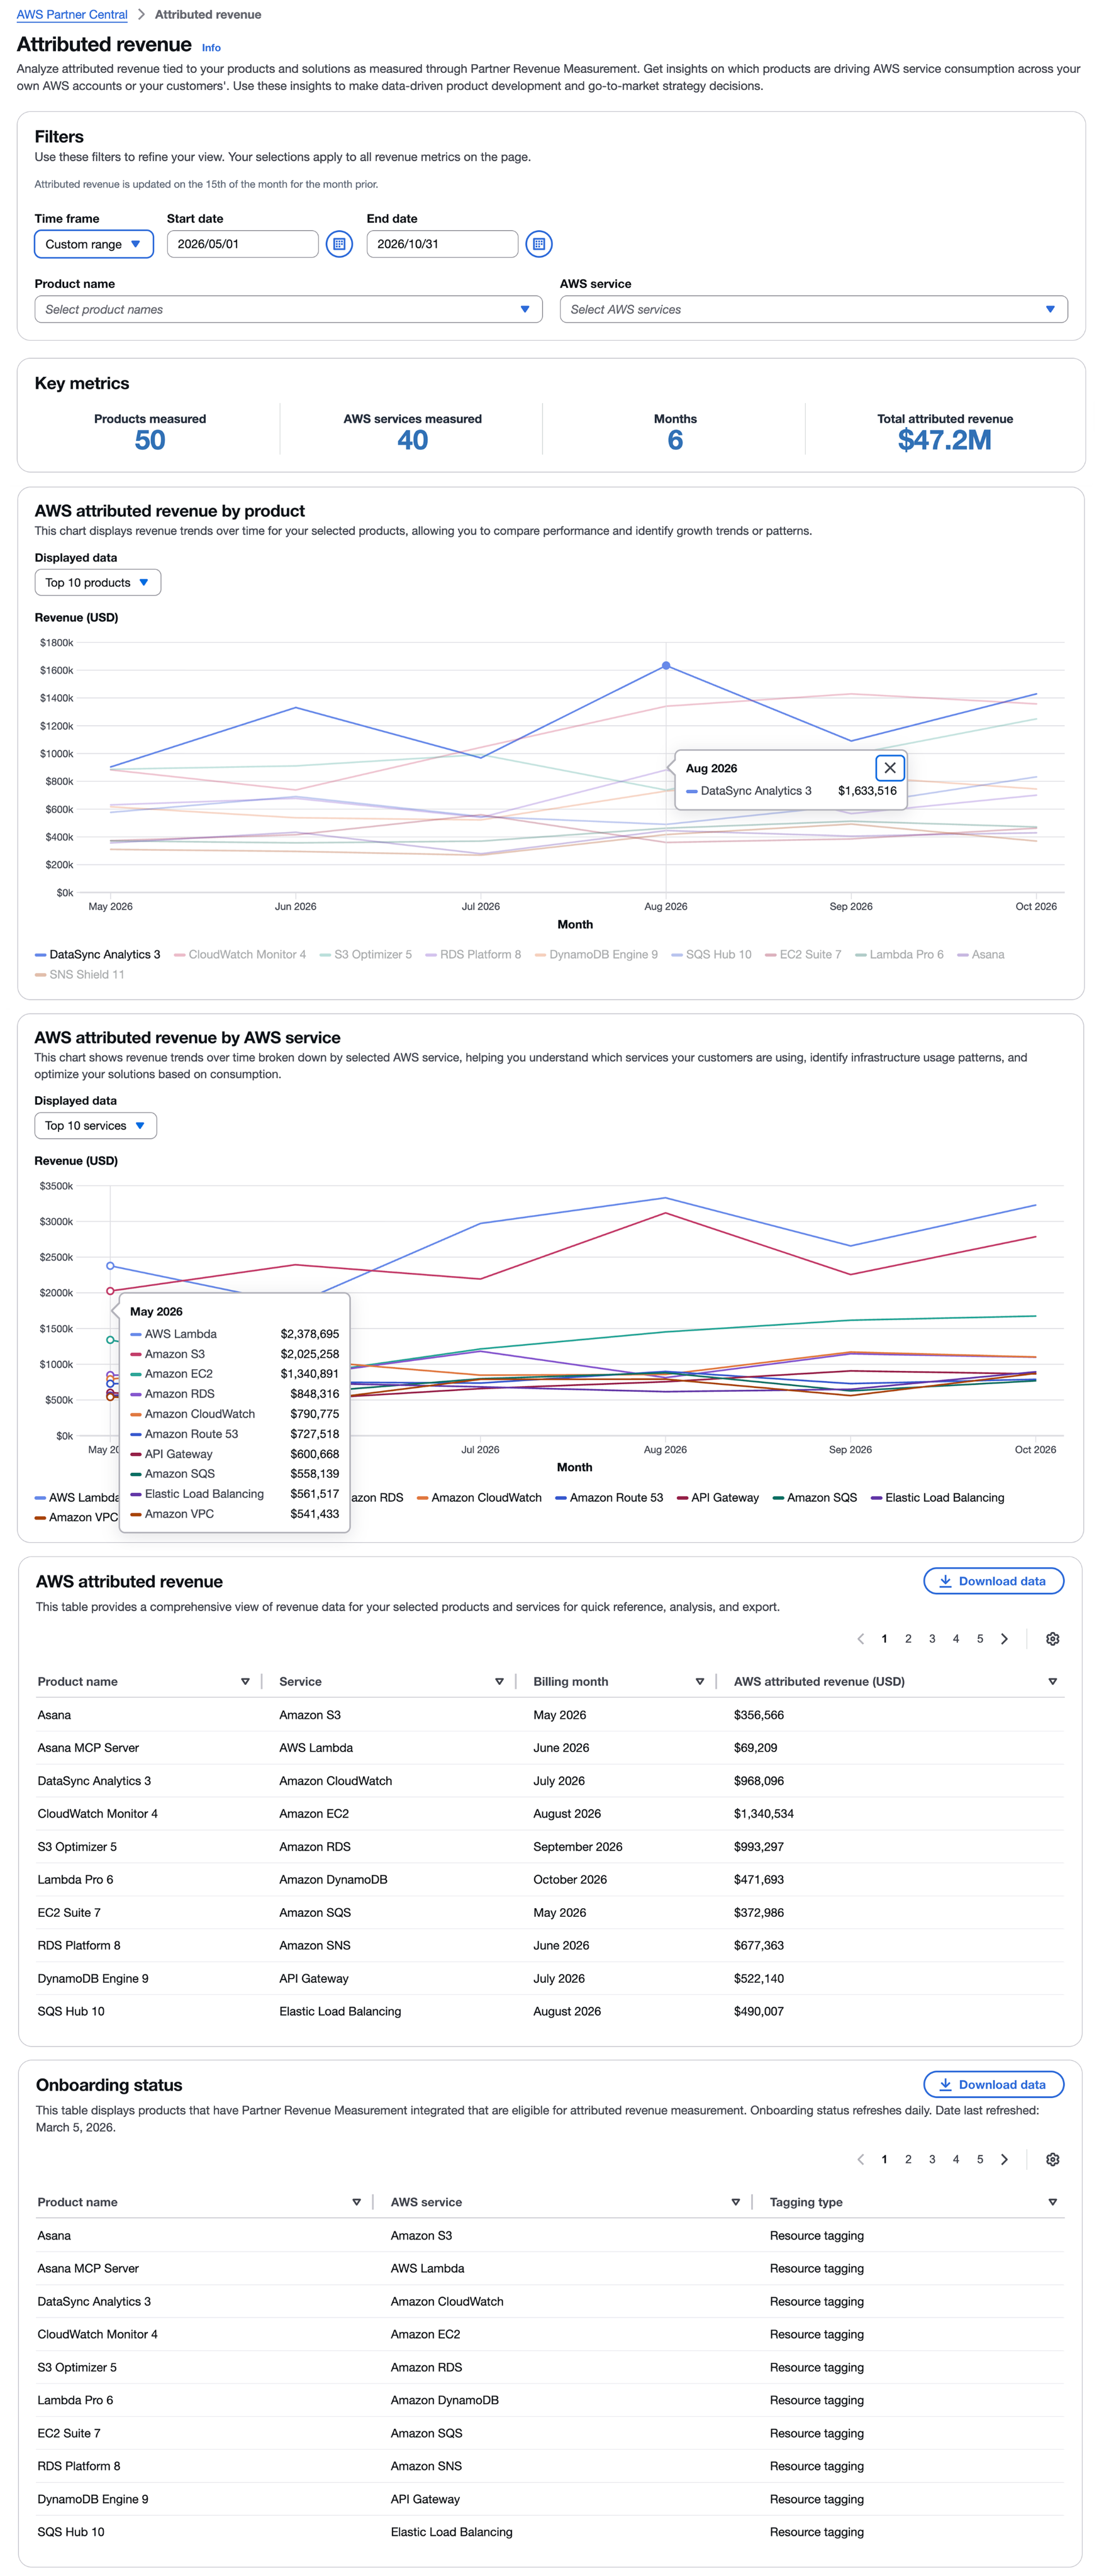Sort Onboarding status by AWS service column
The width and height of the screenshot is (1099, 2576).
point(735,2202)
